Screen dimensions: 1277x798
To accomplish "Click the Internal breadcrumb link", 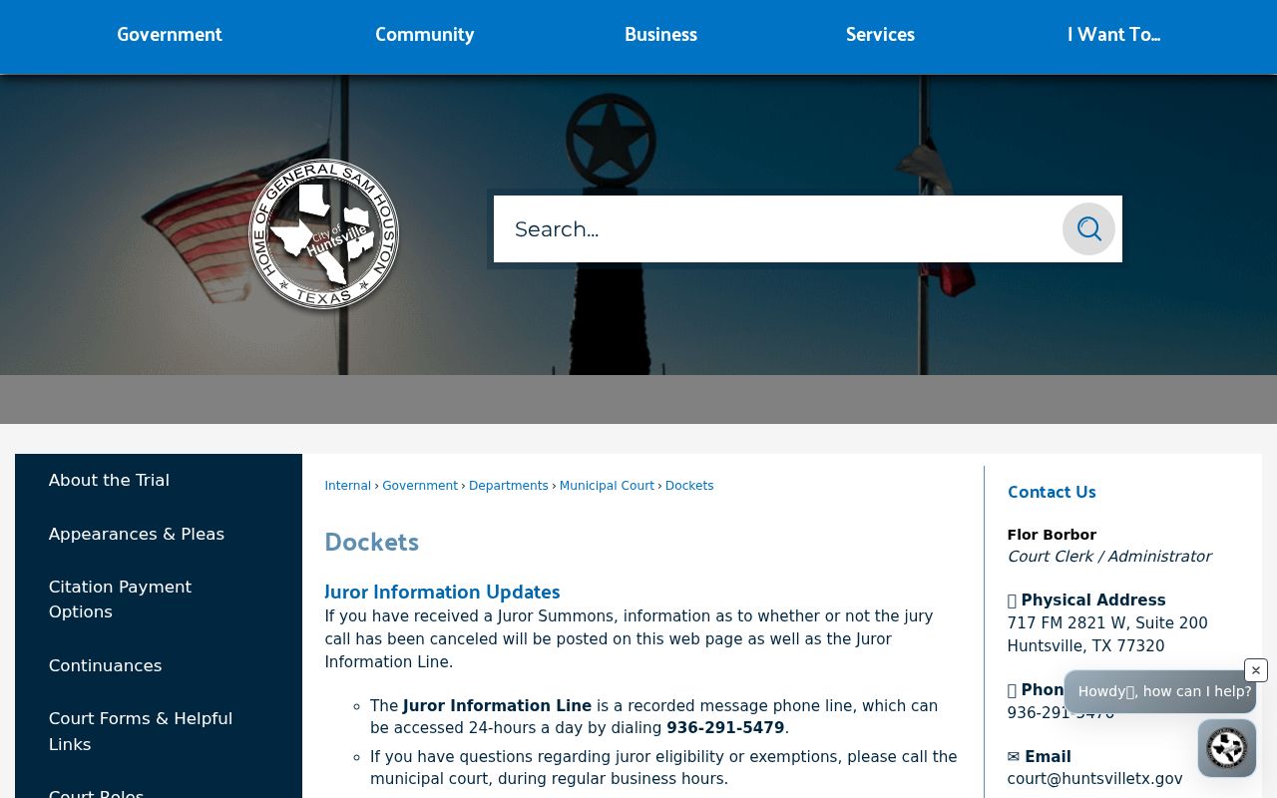I will (347, 486).
